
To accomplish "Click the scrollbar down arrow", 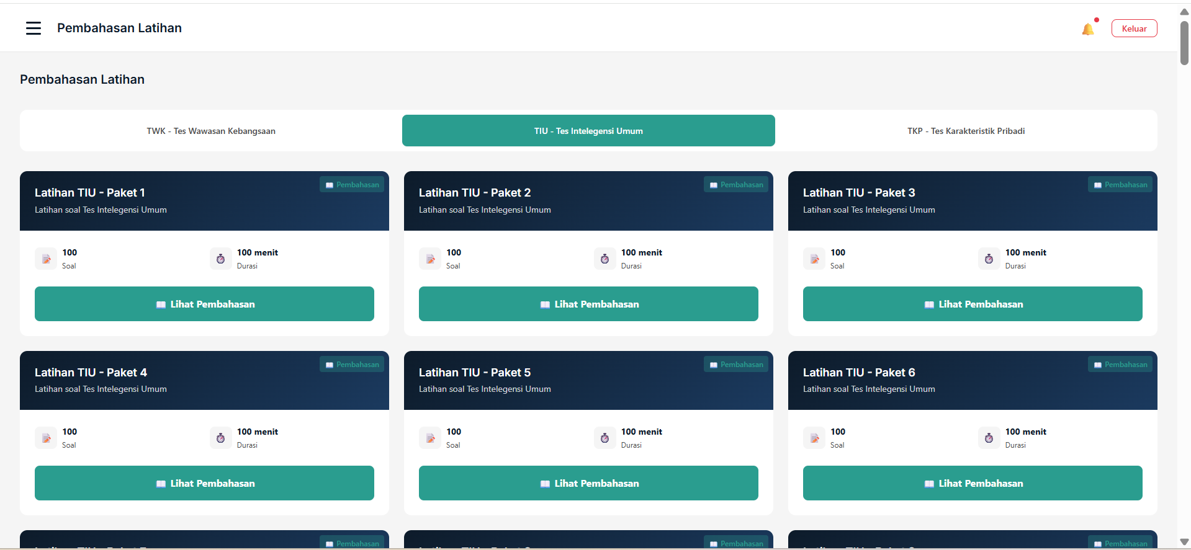I will (x=1184, y=542).
